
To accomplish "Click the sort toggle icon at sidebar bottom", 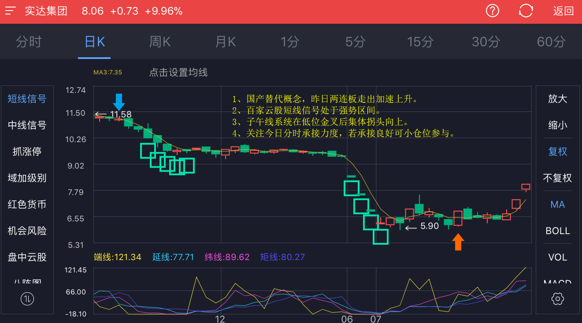I will click(x=27, y=299).
